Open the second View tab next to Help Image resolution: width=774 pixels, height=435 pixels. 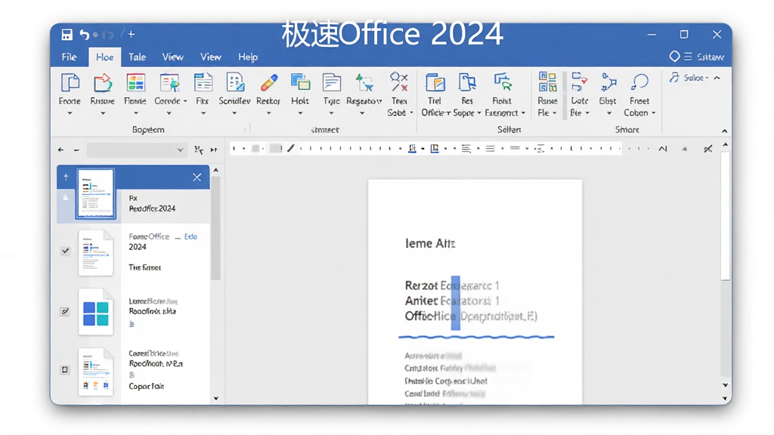[x=211, y=57]
